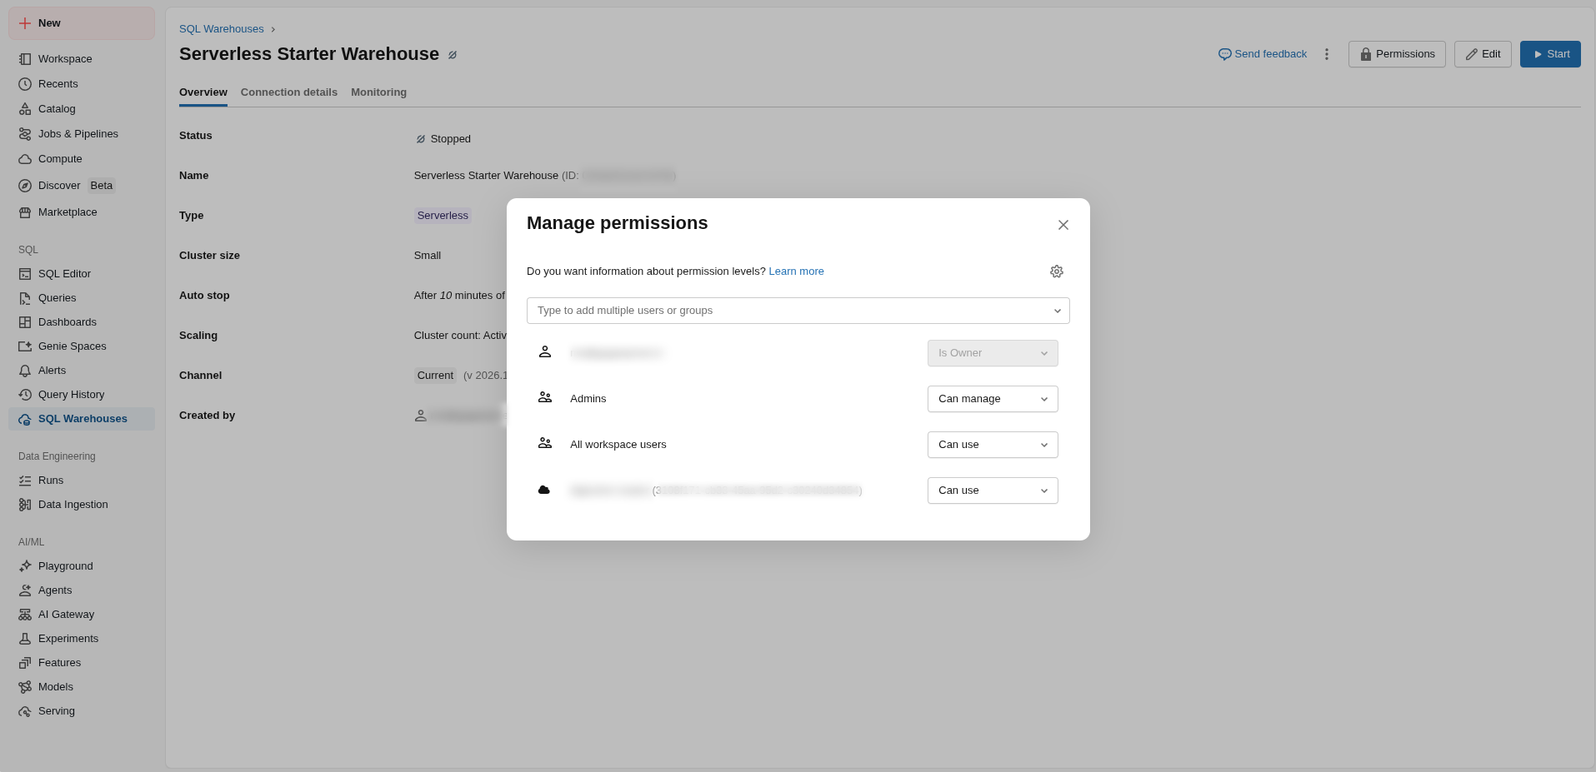The height and width of the screenshot is (772, 1596).
Task: Click the All workspace users label
Action: click(618, 445)
